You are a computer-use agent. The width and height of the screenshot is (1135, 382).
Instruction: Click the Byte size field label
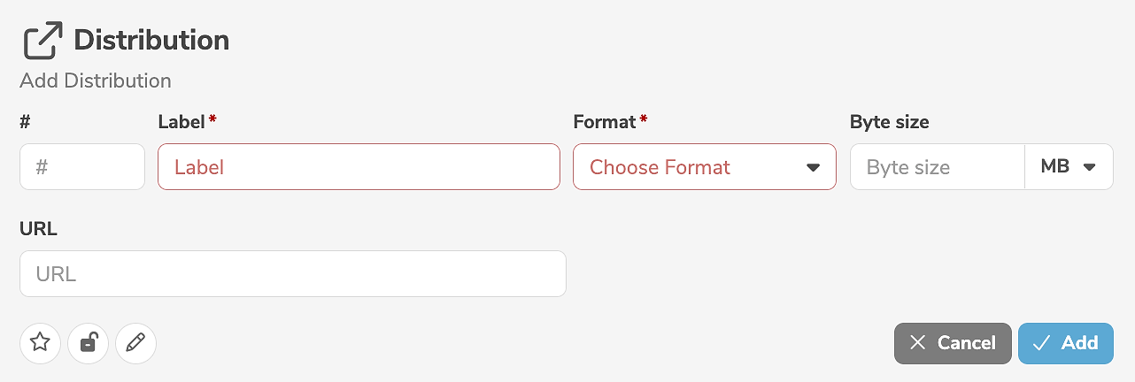point(889,122)
